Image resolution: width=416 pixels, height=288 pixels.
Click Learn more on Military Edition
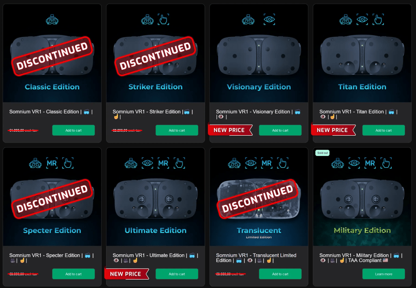pyautogui.click(x=383, y=274)
